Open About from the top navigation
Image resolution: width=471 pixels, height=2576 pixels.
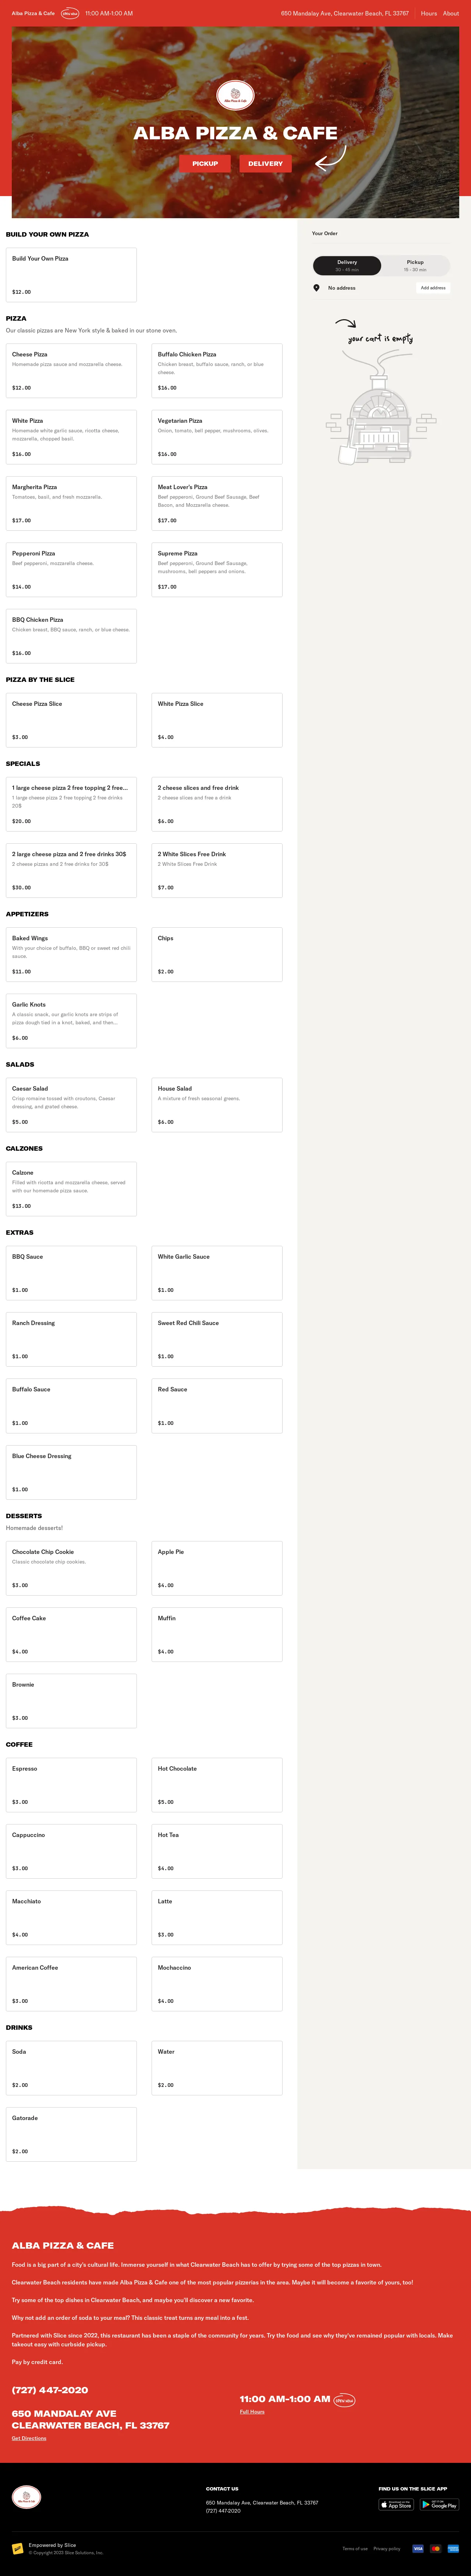click(x=451, y=14)
